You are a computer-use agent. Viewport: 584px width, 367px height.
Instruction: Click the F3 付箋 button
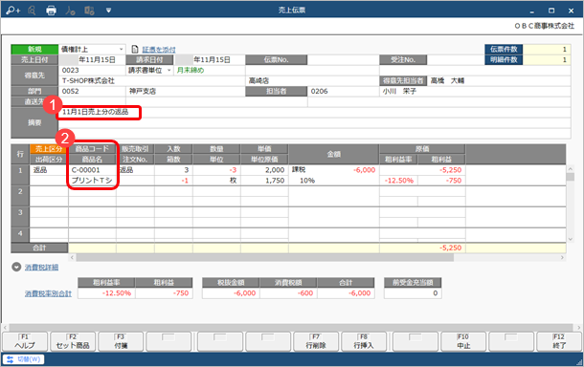tap(121, 341)
